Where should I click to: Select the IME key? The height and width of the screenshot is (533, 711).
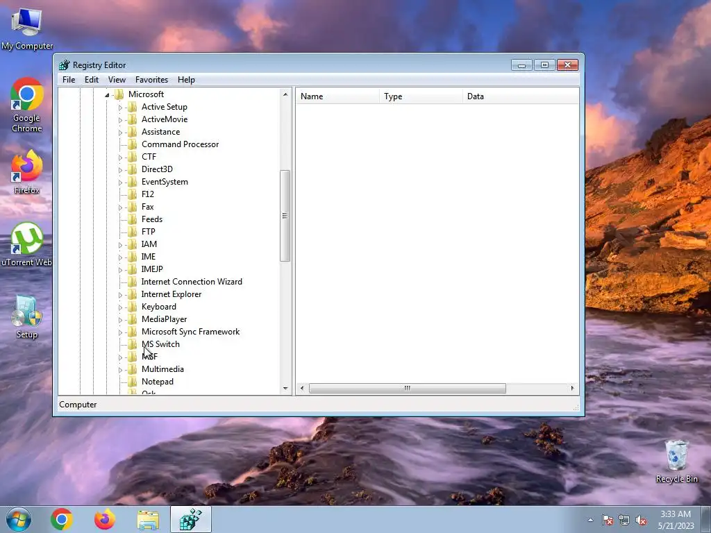click(149, 257)
